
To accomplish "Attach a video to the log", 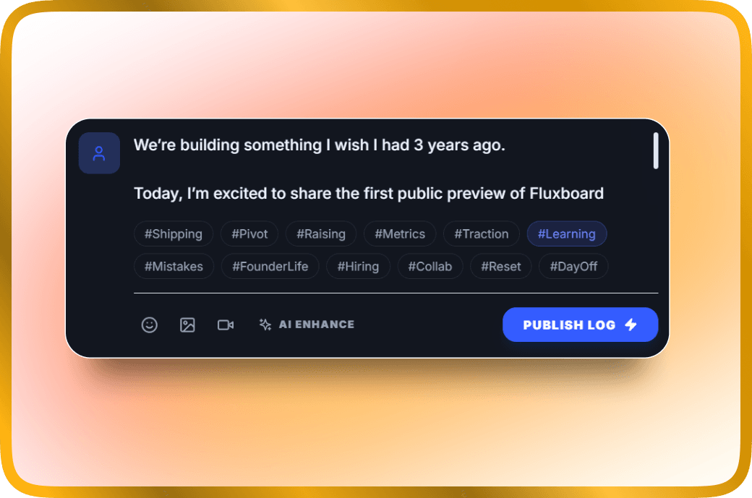I will [x=225, y=325].
